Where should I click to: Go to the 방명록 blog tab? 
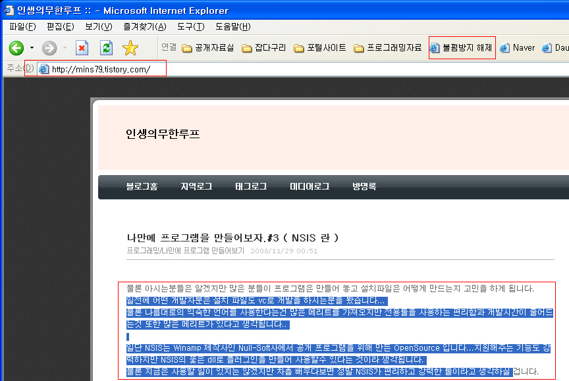pyautogui.click(x=364, y=186)
